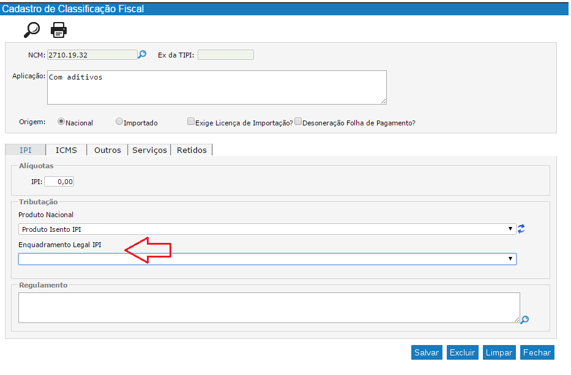Open the Produto Nacional dropdown showing Produto Isento IPI
Screen dimensions: 571x375
pyautogui.click(x=267, y=229)
